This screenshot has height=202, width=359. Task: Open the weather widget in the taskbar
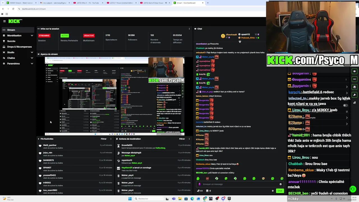click(8, 199)
